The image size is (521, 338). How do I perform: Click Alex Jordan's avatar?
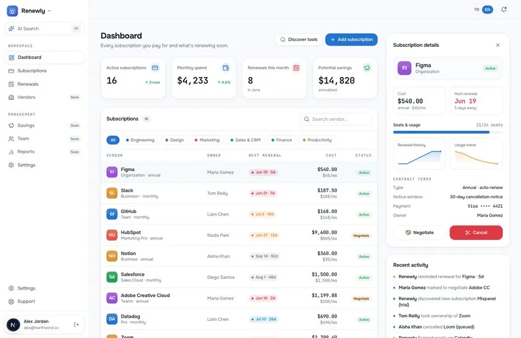point(13,324)
